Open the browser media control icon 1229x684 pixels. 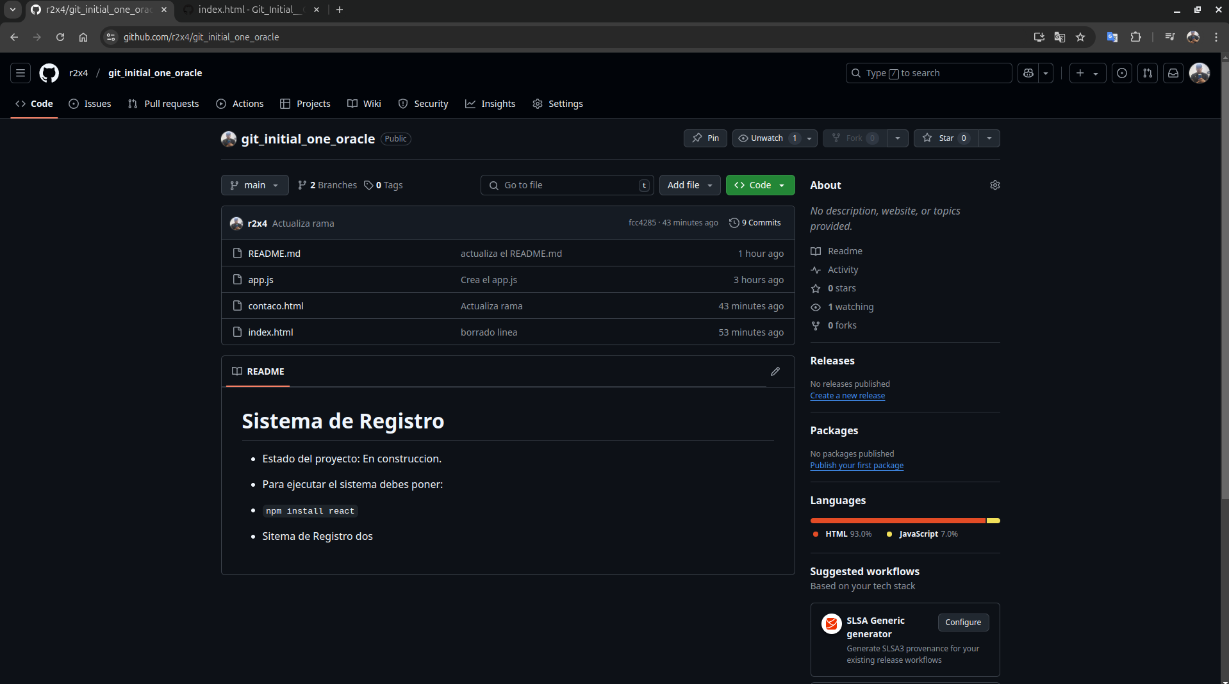click(1170, 37)
